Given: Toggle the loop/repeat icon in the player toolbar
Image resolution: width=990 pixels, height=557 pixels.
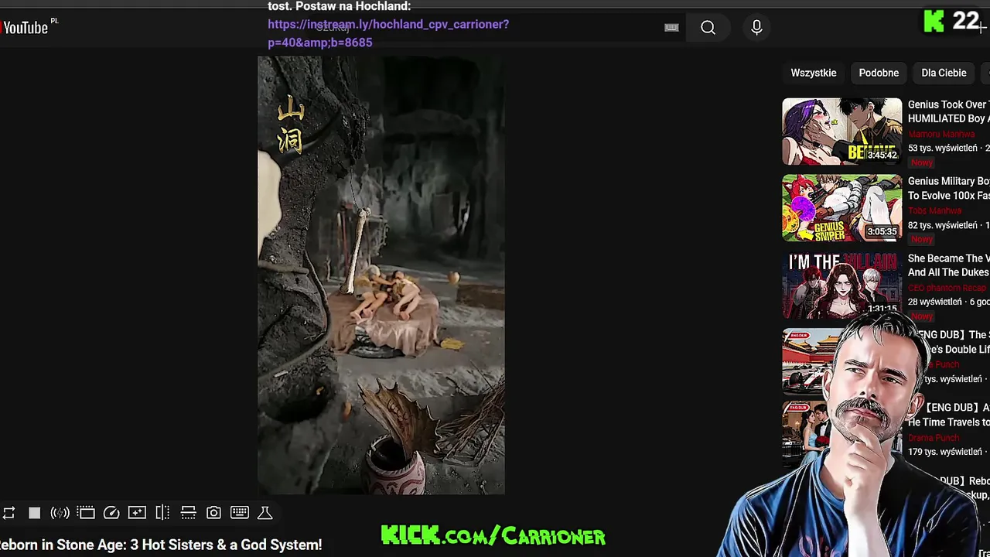Looking at the screenshot, I should click(9, 513).
